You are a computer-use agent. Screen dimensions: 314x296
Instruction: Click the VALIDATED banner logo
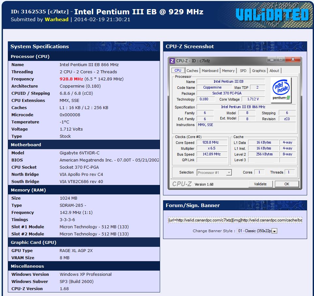tap(272, 15)
